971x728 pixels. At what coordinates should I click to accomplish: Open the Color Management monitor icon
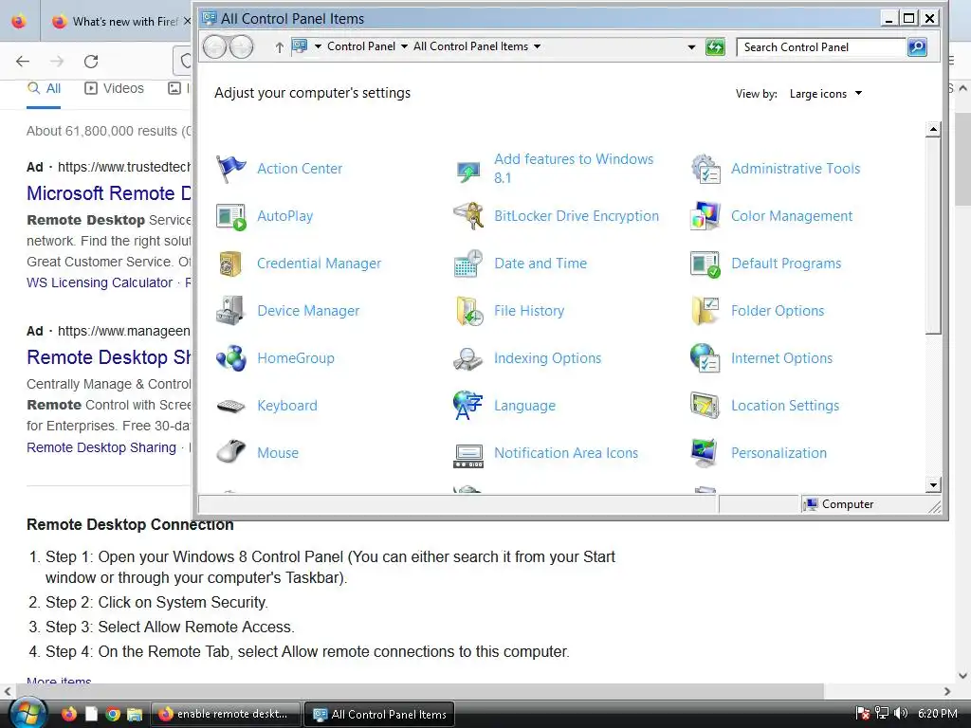click(705, 216)
